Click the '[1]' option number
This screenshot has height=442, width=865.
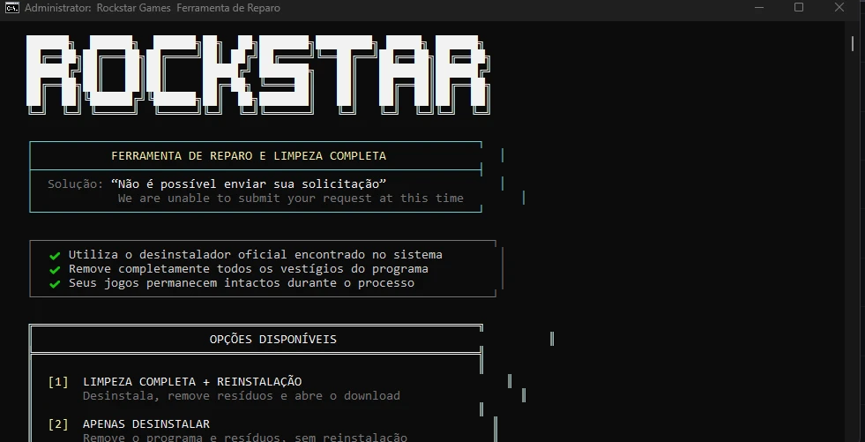(x=58, y=382)
